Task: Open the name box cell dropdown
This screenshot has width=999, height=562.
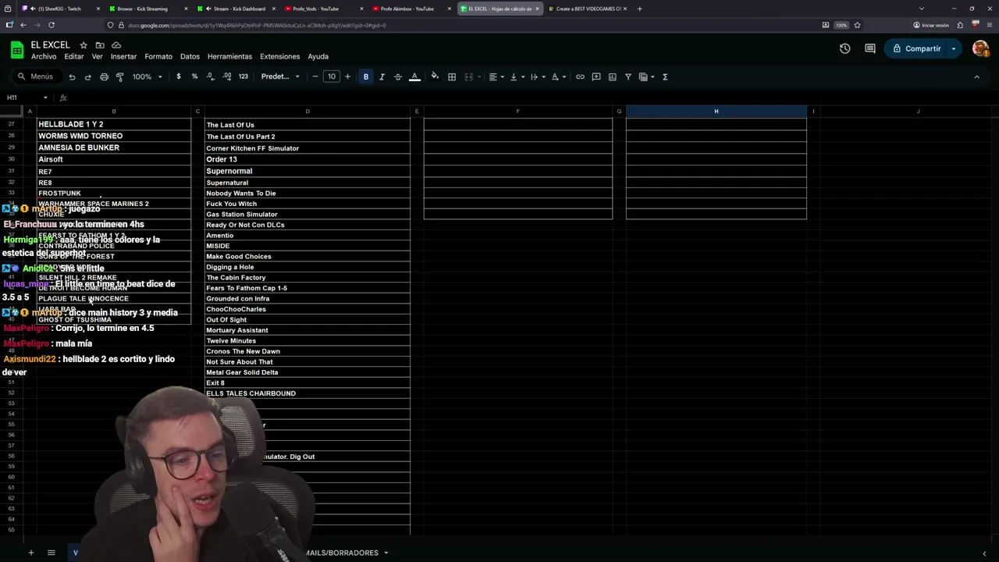Action: (x=45, y=98)
